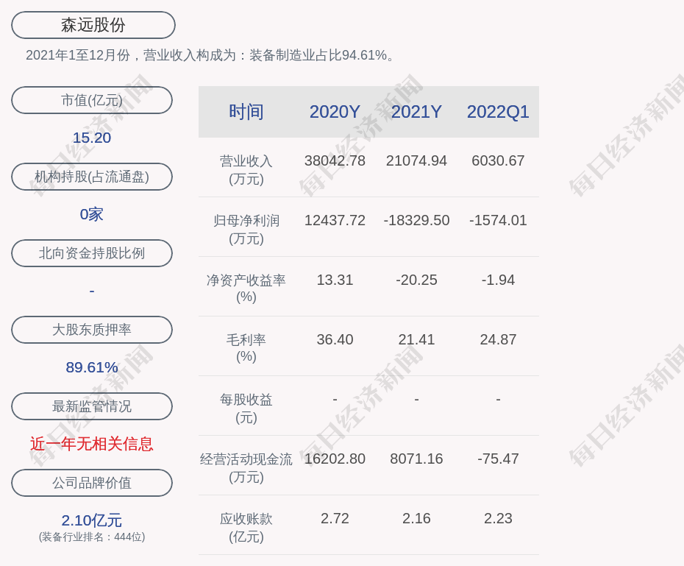Click the pledge rate value 89.61%
Image resolution: width=684 pixels, height=566 pixels.
tap(92, 367)
